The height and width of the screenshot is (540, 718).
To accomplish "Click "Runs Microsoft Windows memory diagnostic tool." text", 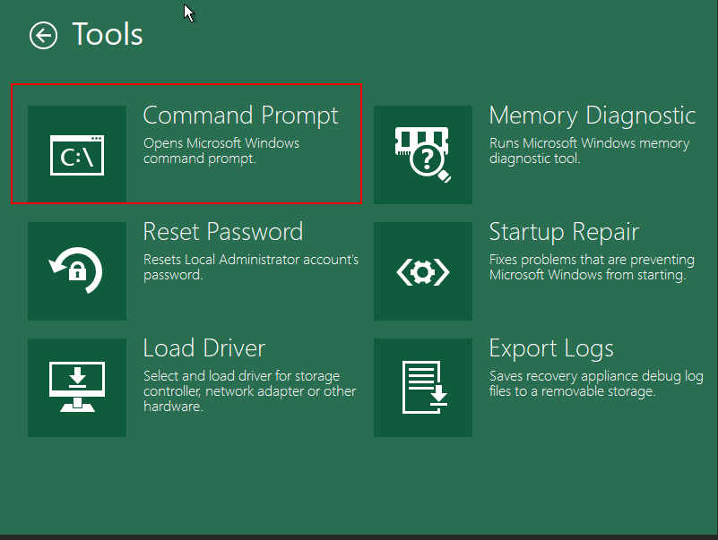I will tap(589, 150).
